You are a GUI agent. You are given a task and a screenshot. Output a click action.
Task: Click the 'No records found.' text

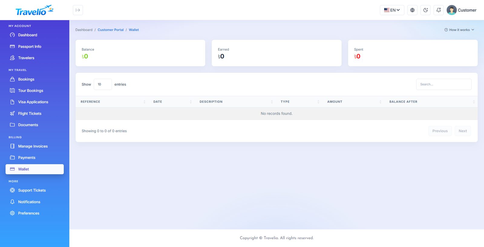[x=276, y=114]
